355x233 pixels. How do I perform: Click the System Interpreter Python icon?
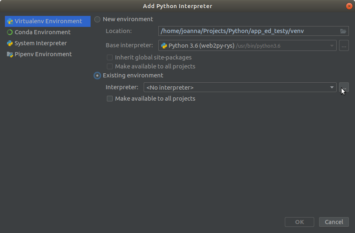(10, 43)
